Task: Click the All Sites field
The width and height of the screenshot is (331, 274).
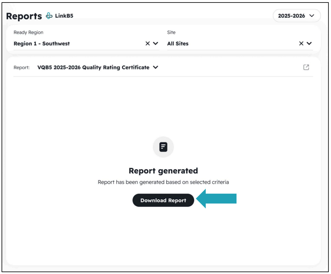Action: pos(240,44)
